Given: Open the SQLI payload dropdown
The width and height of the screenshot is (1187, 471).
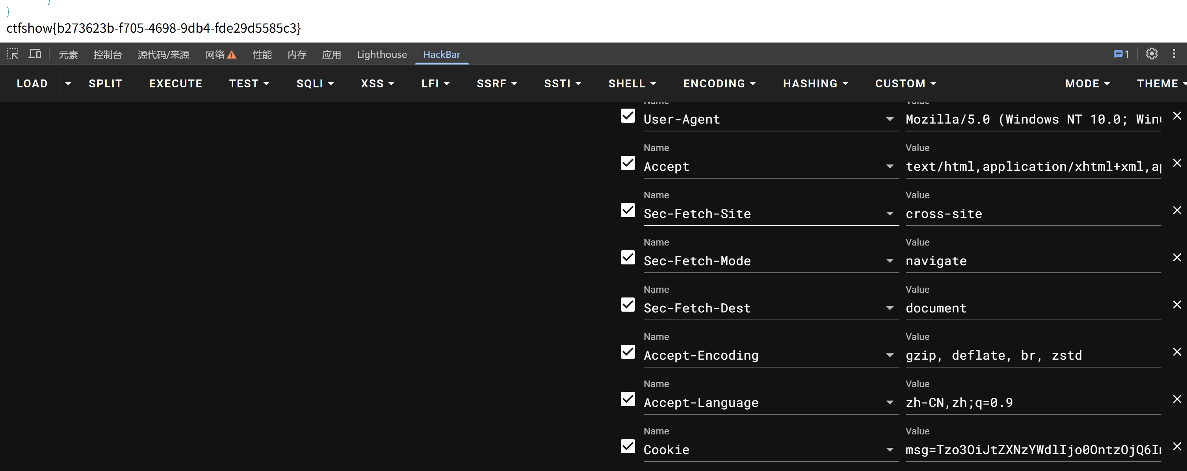Looking at the screenshot, I should coord(315,83).
